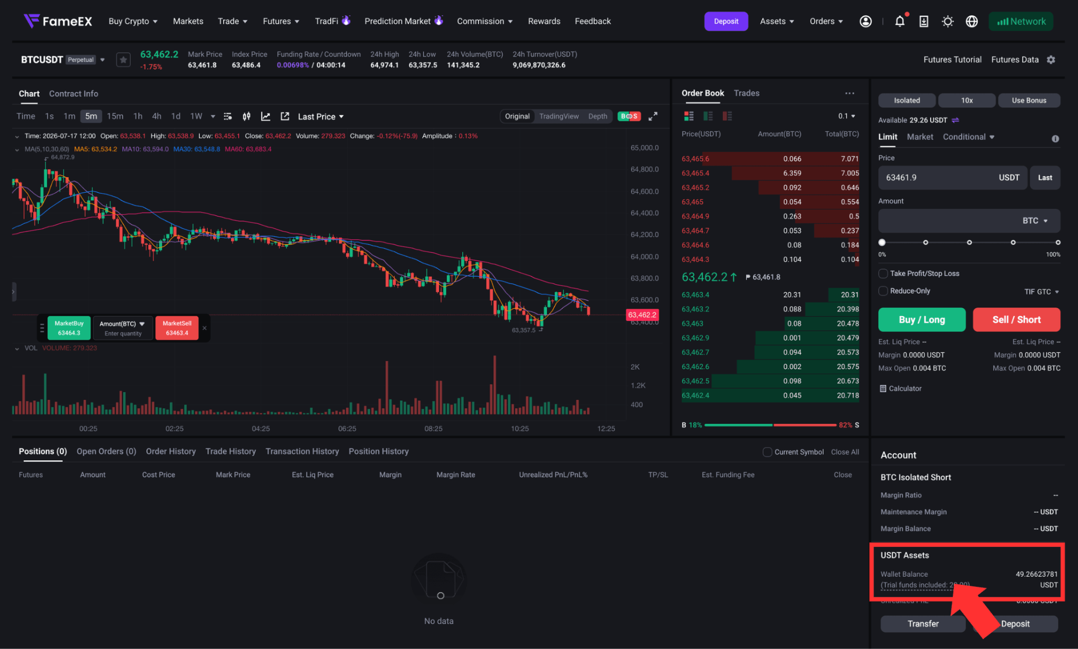Viewport: 1078px width, 649px height.
Task: Switch to the Trades tab
Action: (746, 93)
